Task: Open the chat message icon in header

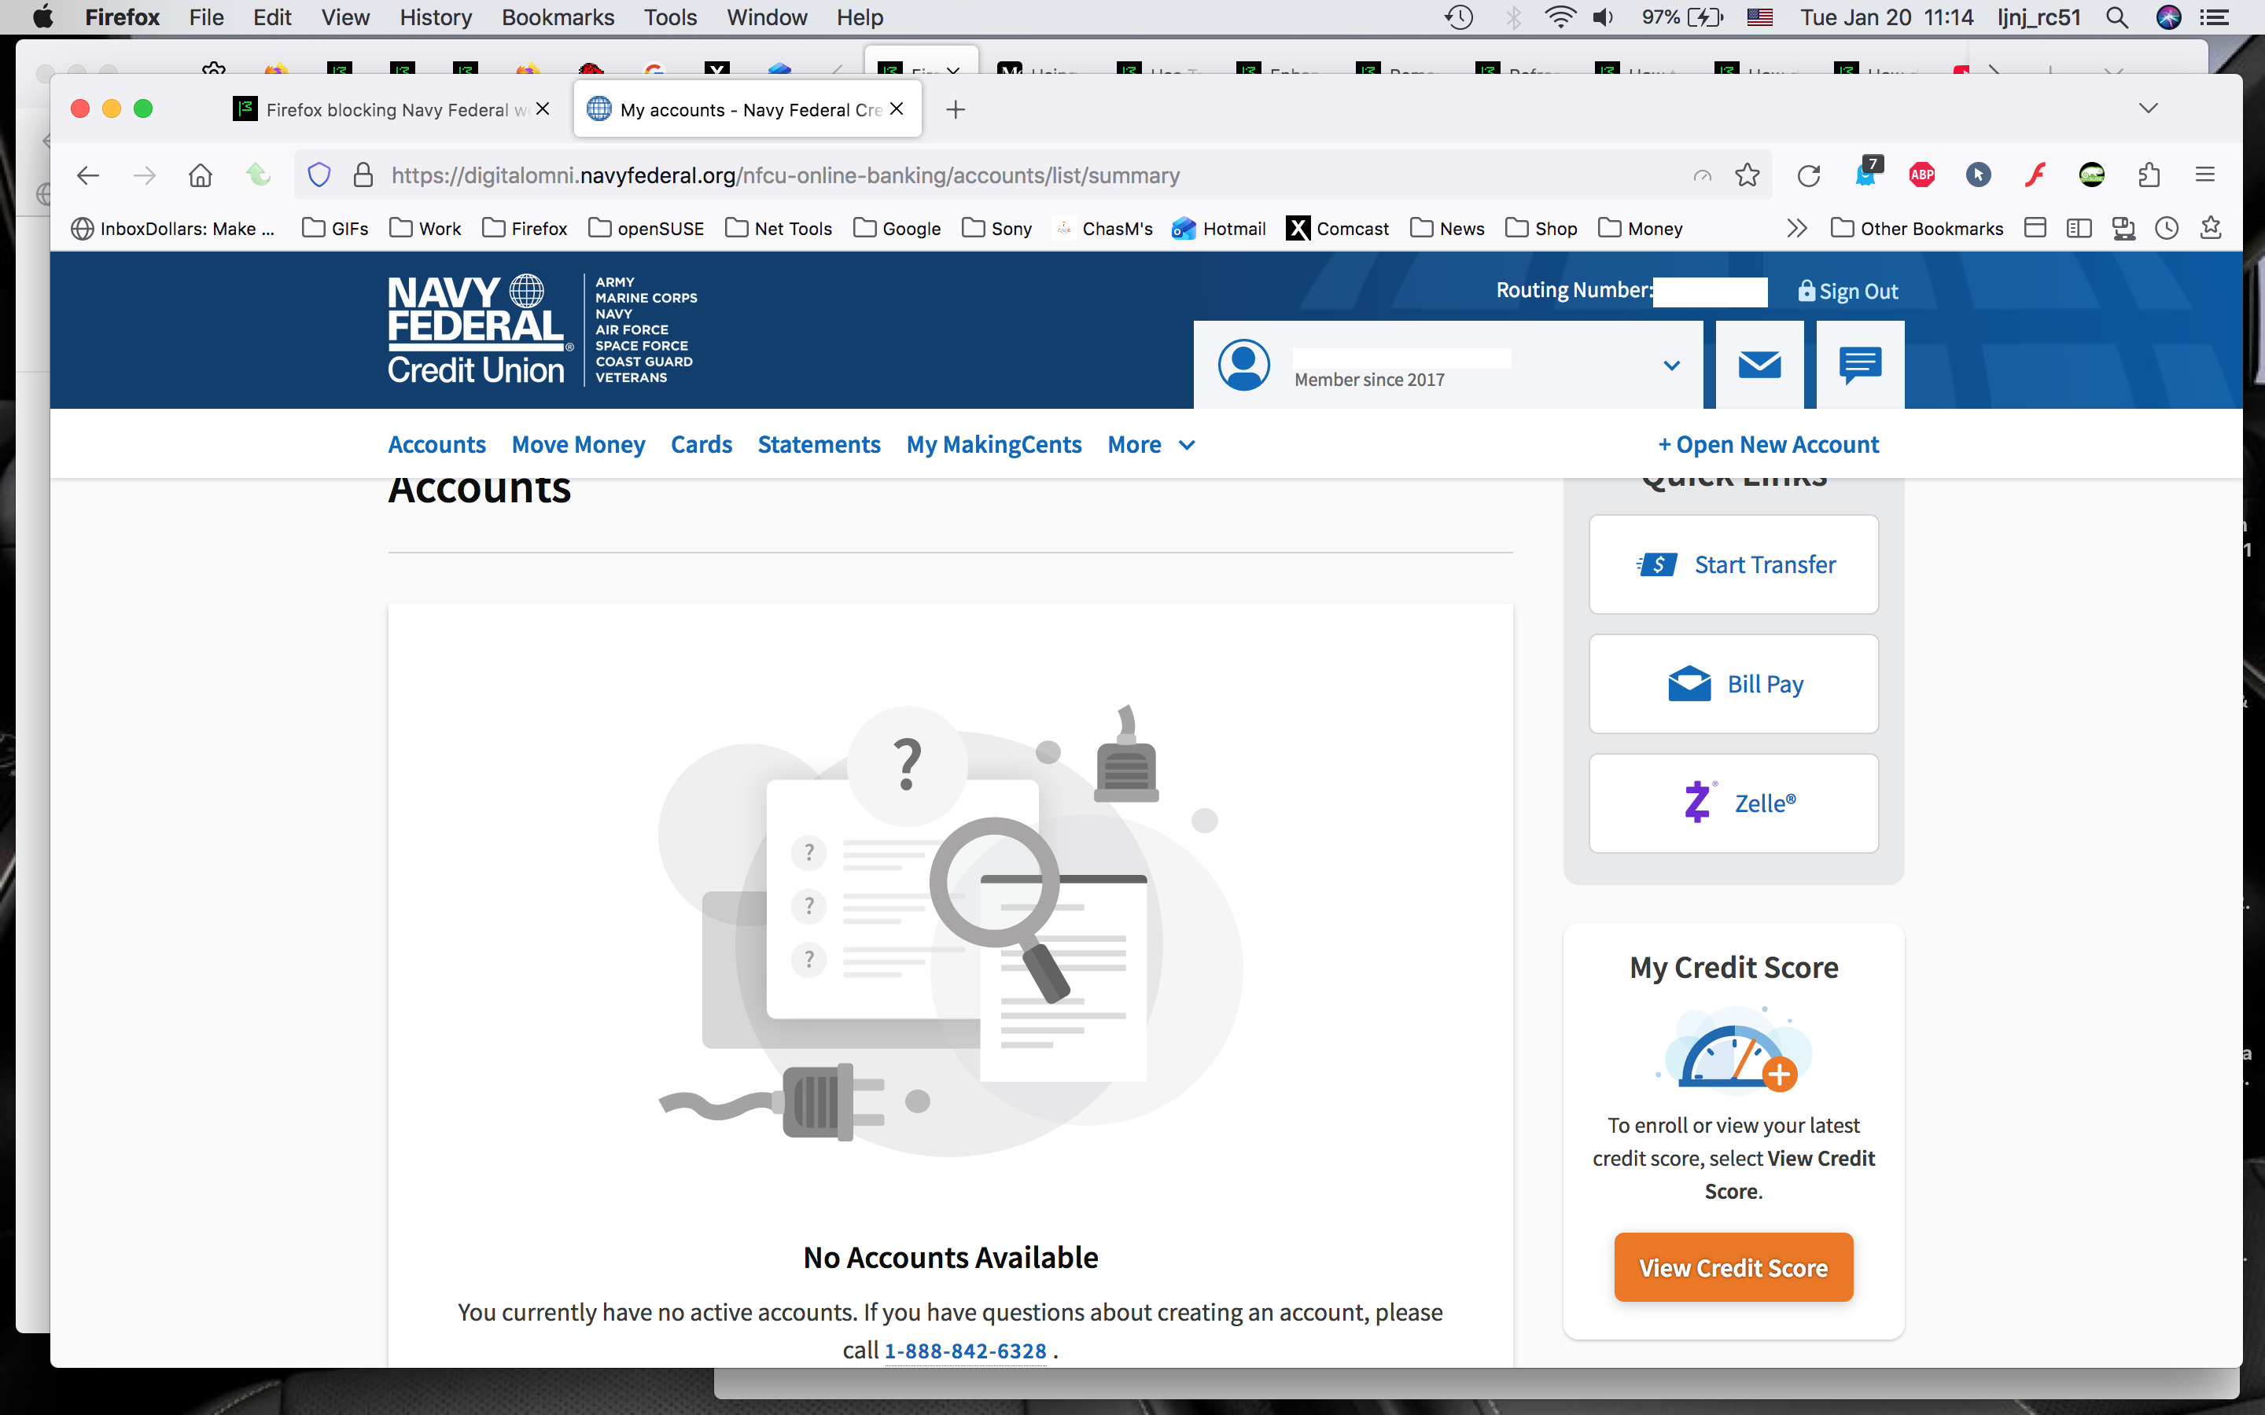Action: [1860, 365]
